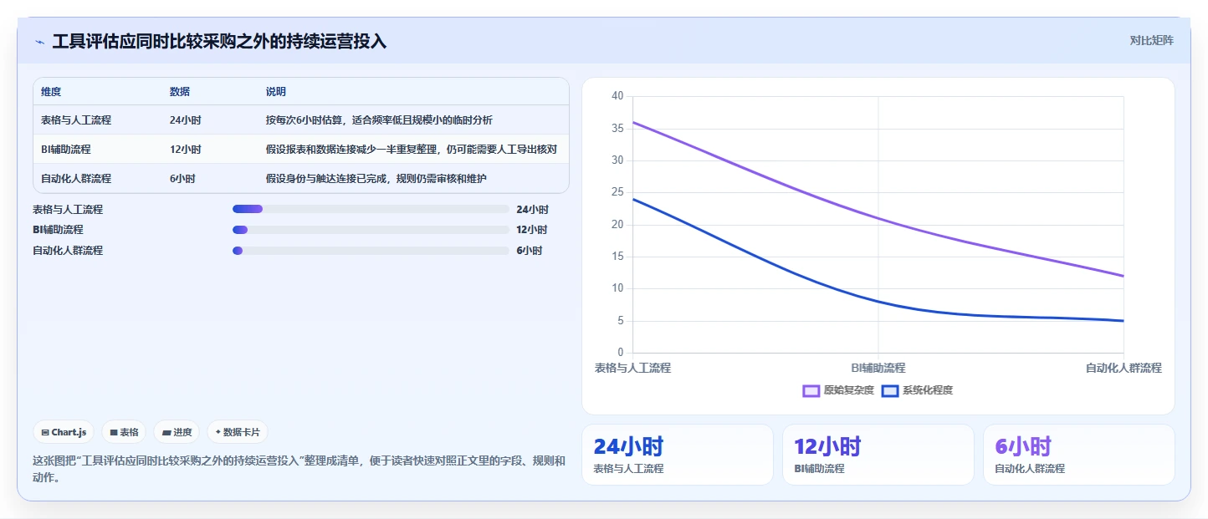Click the y-axis value 40
The width and height of the screenshot is (1208, 519).
point(617,96)
